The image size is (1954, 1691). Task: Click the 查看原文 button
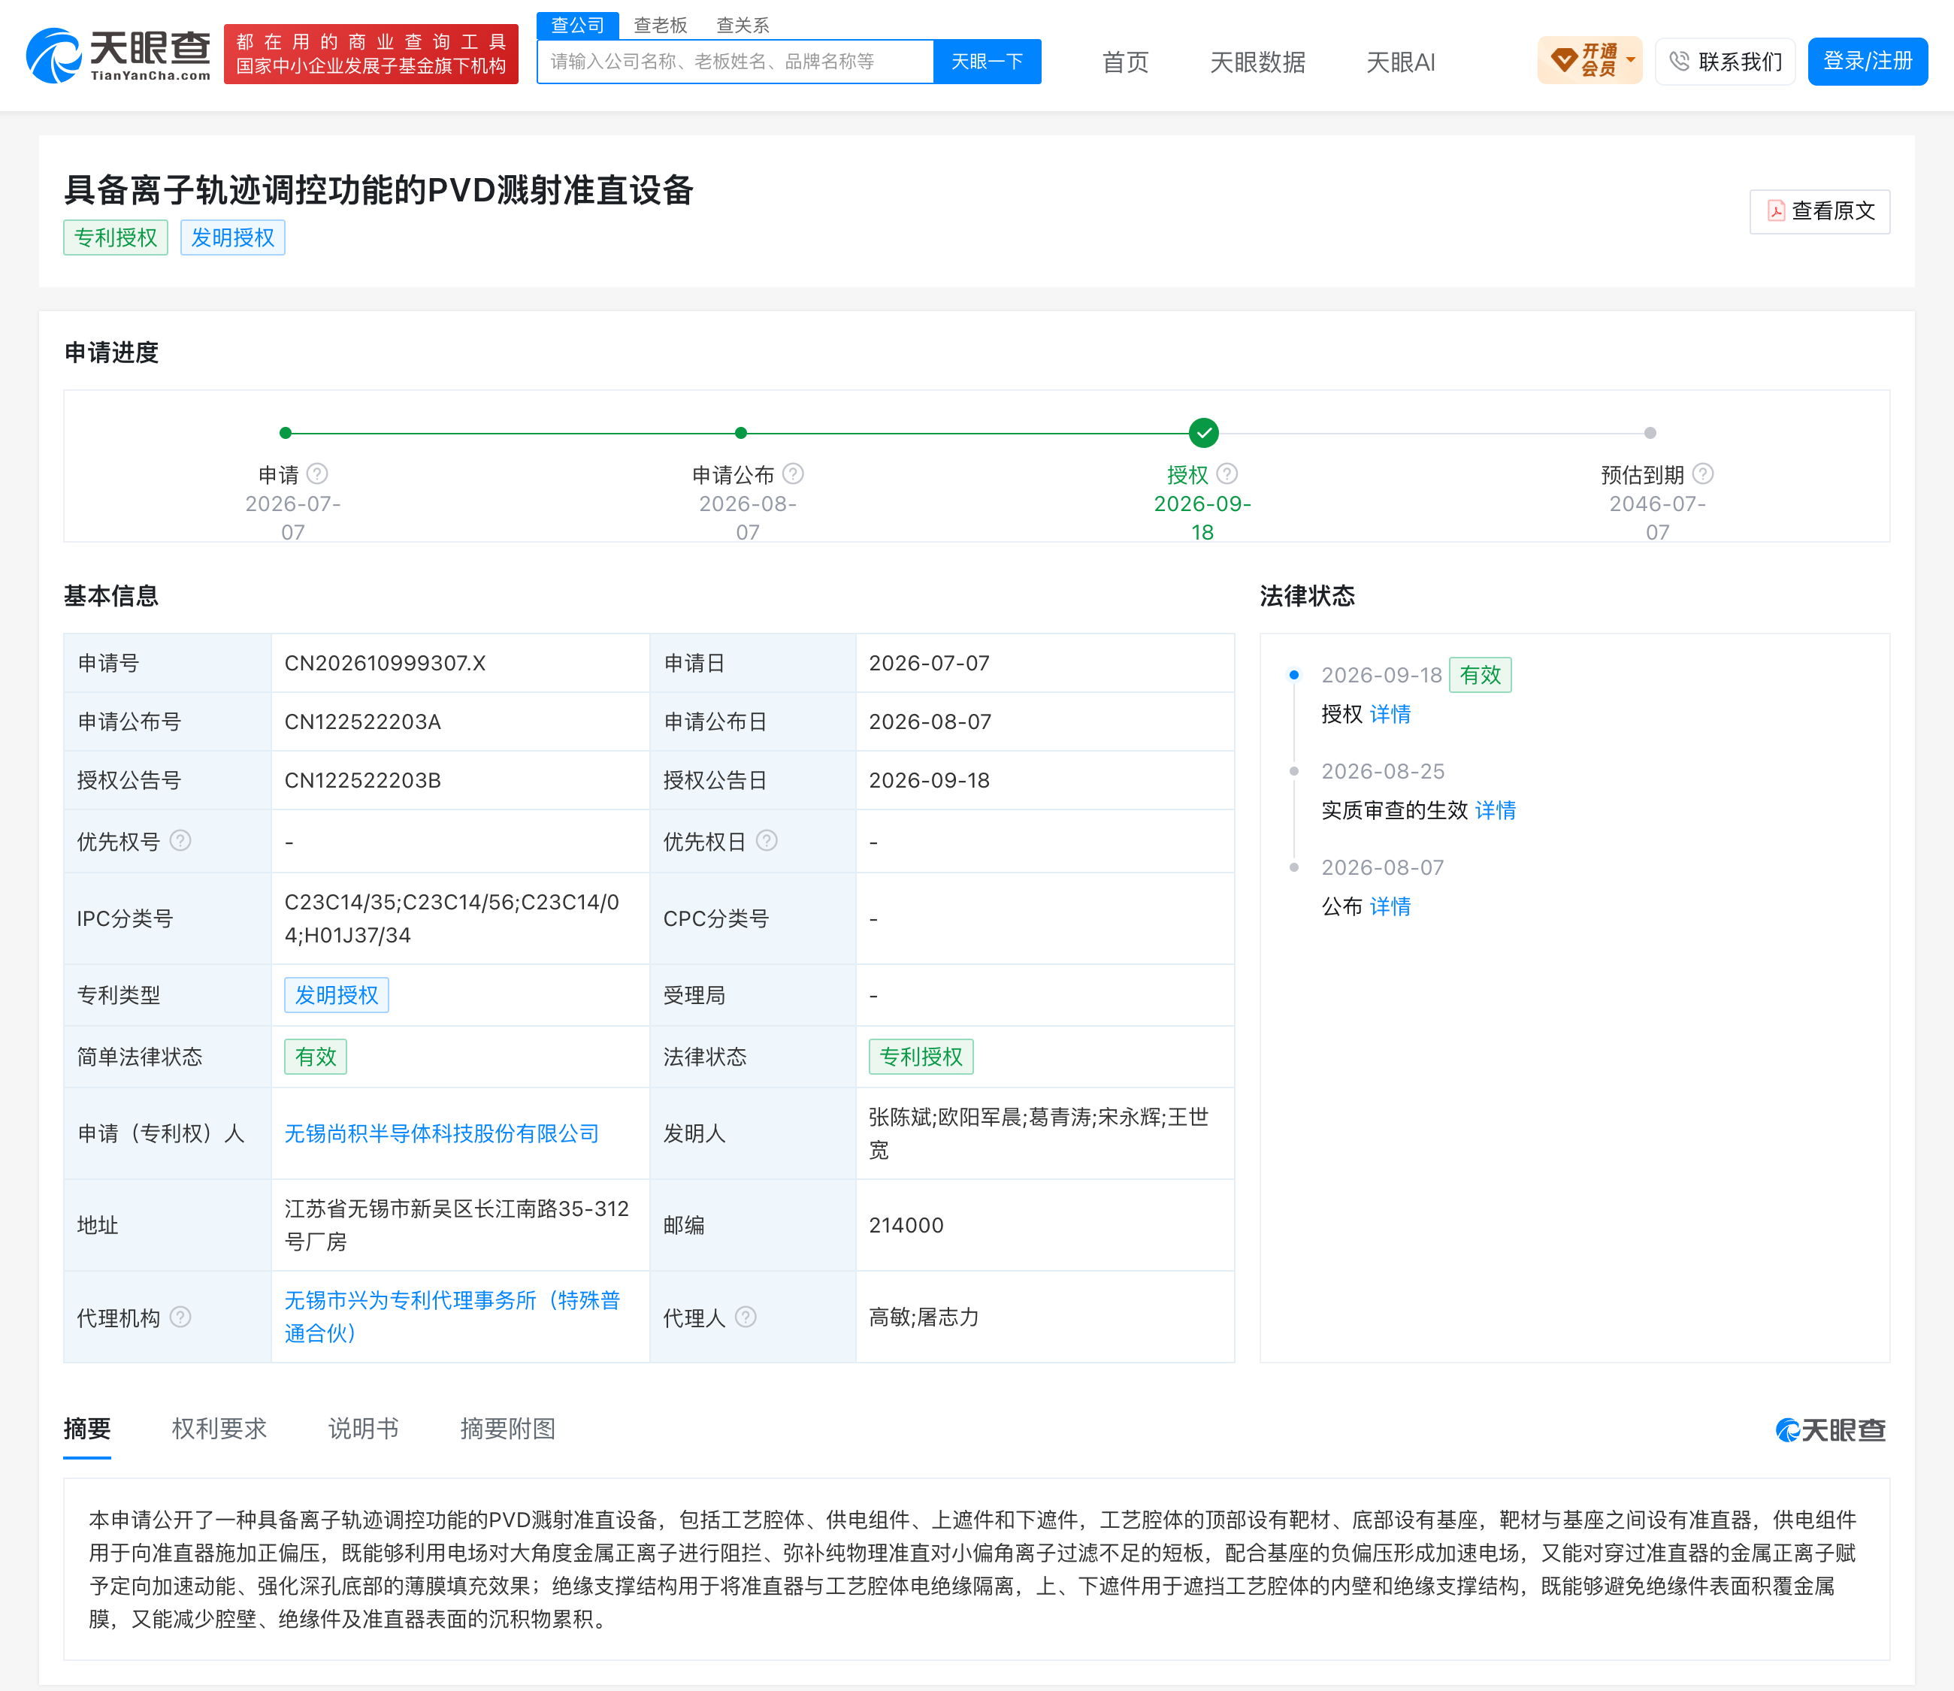point(1819,210)
